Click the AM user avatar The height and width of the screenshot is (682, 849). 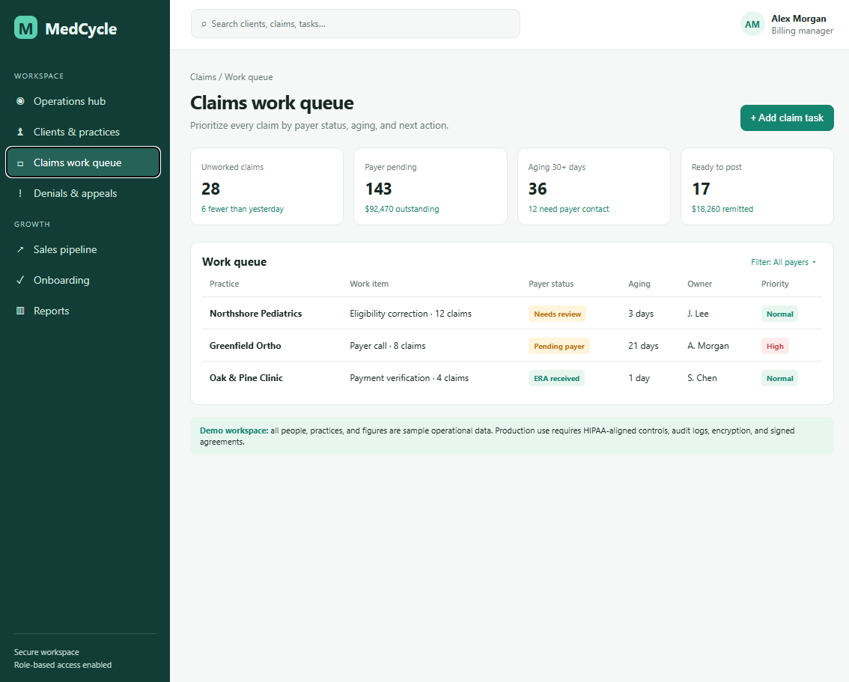(x=752, y=25)
